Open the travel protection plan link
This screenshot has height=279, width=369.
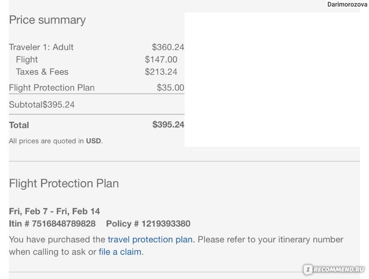coord(151,240)
